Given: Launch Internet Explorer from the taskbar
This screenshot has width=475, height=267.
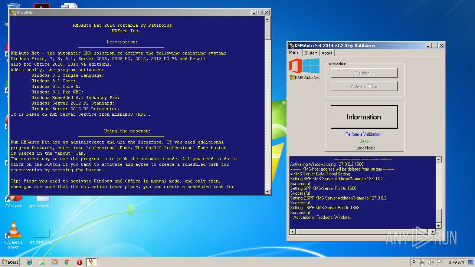Looking at the screenshot, I should point(30,262).
